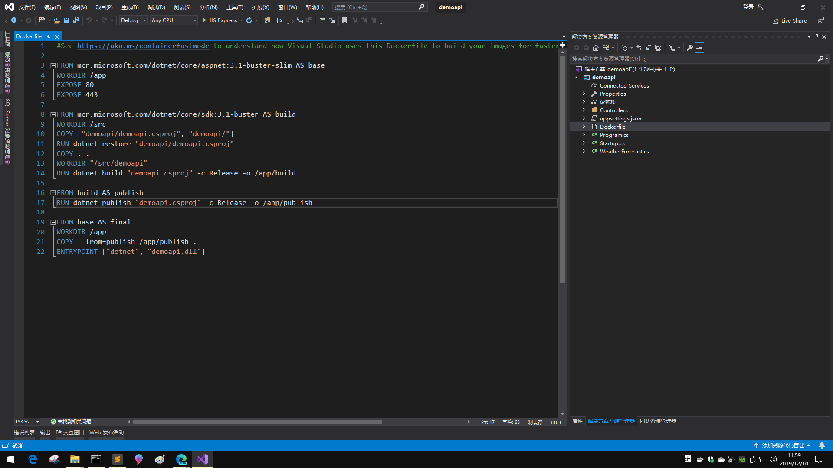Open Properties wrench icon in Solution Explorer

click(x=689, y=48)
